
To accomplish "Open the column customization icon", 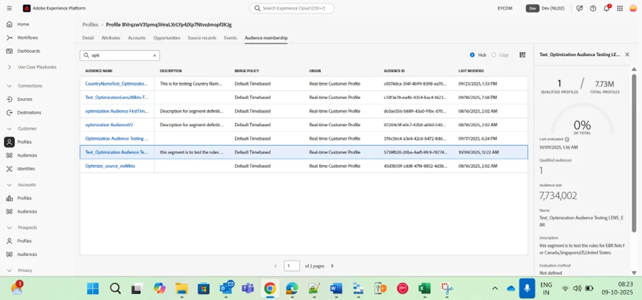I will [522, 55].
